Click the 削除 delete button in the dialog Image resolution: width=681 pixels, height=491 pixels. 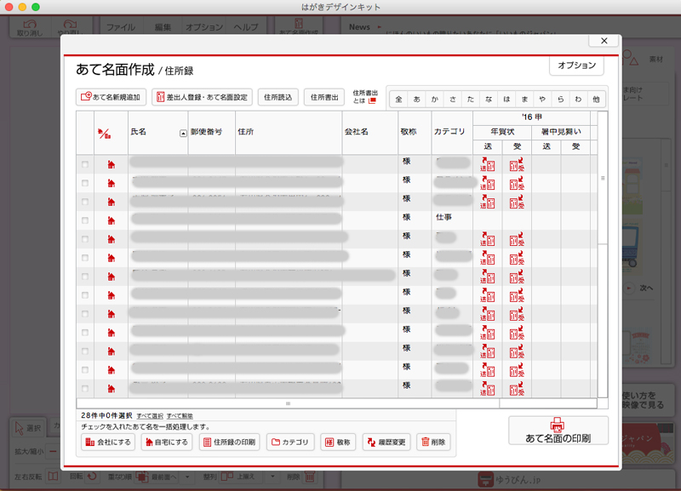[x=433, y=442]
